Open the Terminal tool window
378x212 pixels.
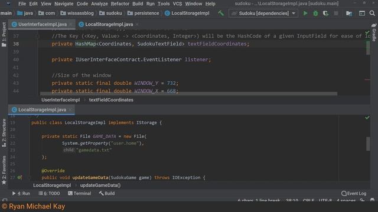[79, 194]
